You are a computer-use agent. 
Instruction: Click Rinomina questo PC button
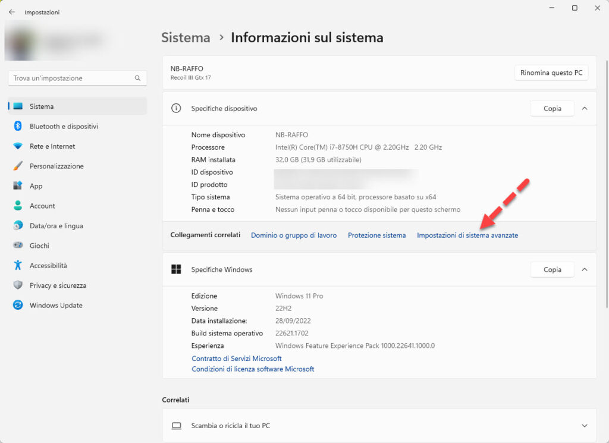pyautogui.click(x=551, y=73)
